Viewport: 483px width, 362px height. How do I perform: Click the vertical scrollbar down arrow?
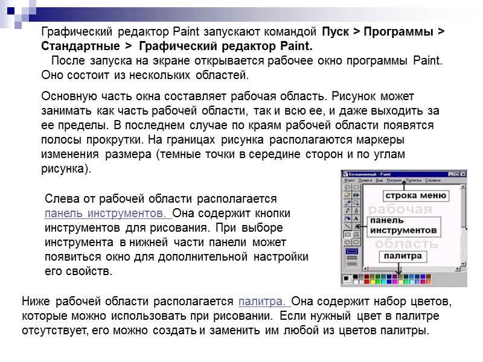click(463, 264)
